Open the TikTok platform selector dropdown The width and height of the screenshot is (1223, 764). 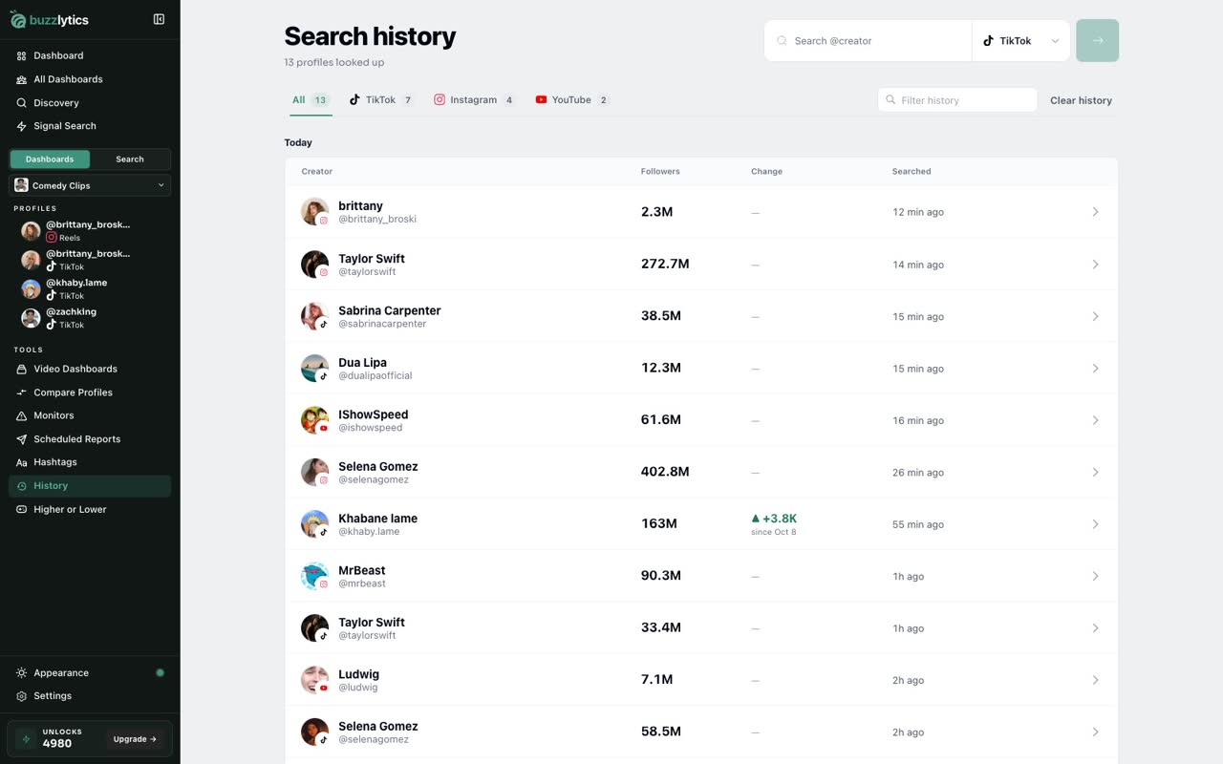click(x=1020, y=41)
